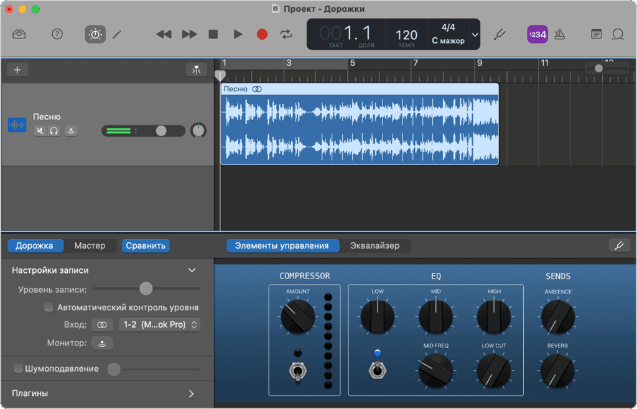Fast forward the playhead
Viewport: 637px width, 409px height.
point(189,34)
